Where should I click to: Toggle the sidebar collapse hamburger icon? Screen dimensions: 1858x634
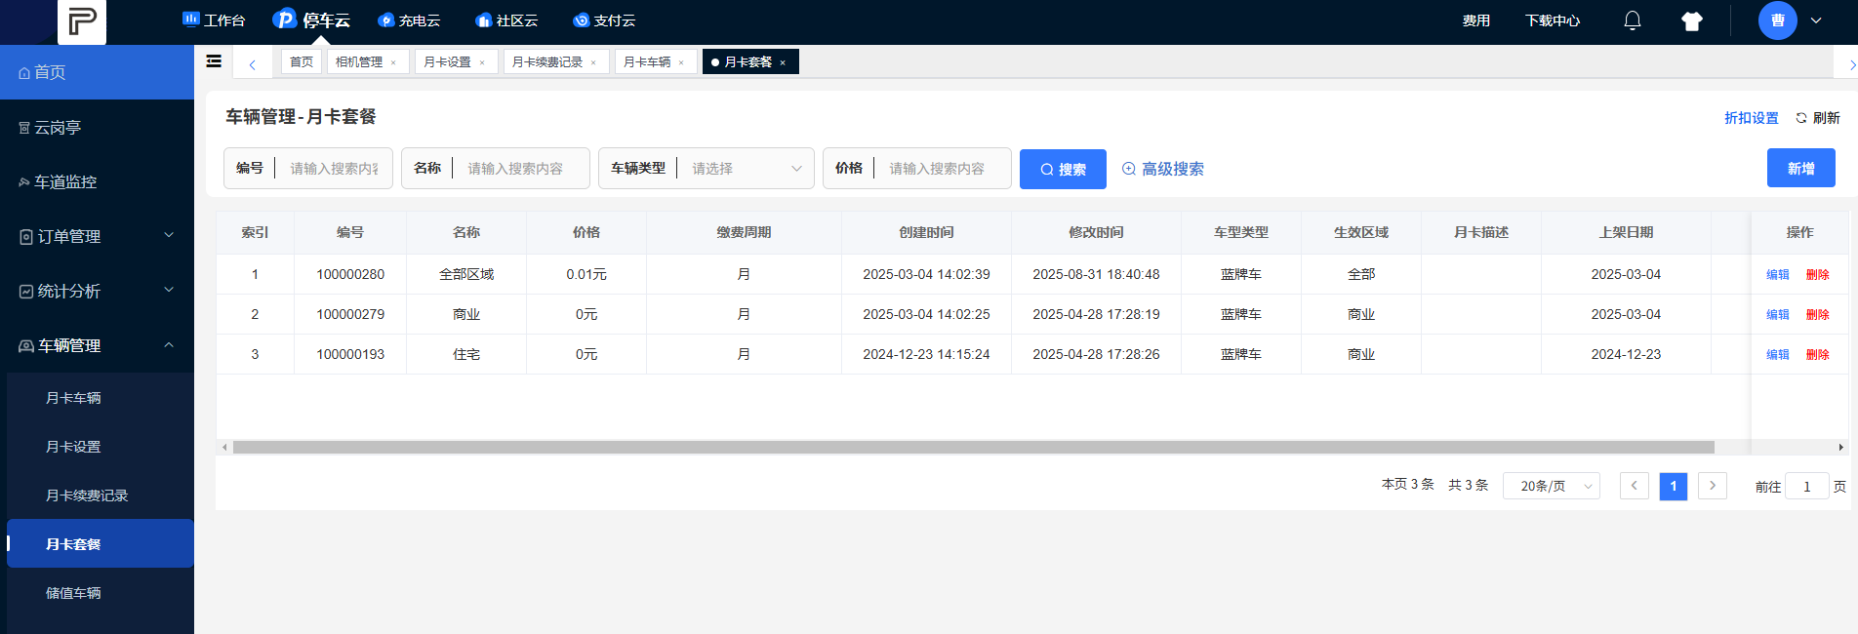tap(214, 61)
